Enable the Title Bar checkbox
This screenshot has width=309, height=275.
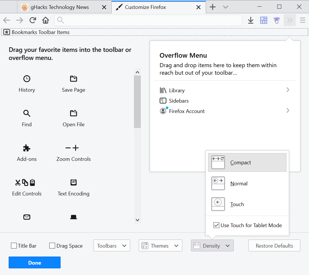[x=14, y=246]
